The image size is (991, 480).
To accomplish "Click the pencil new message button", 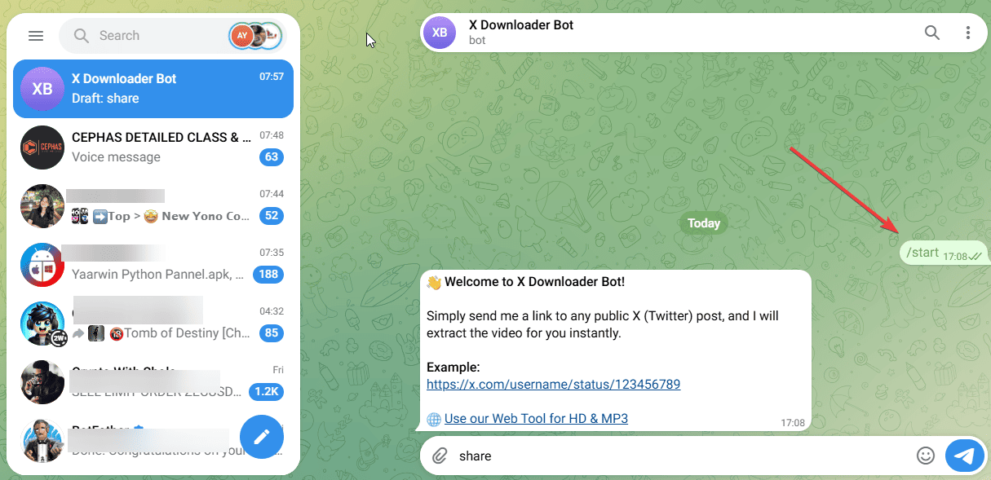I will click(262, 437).
